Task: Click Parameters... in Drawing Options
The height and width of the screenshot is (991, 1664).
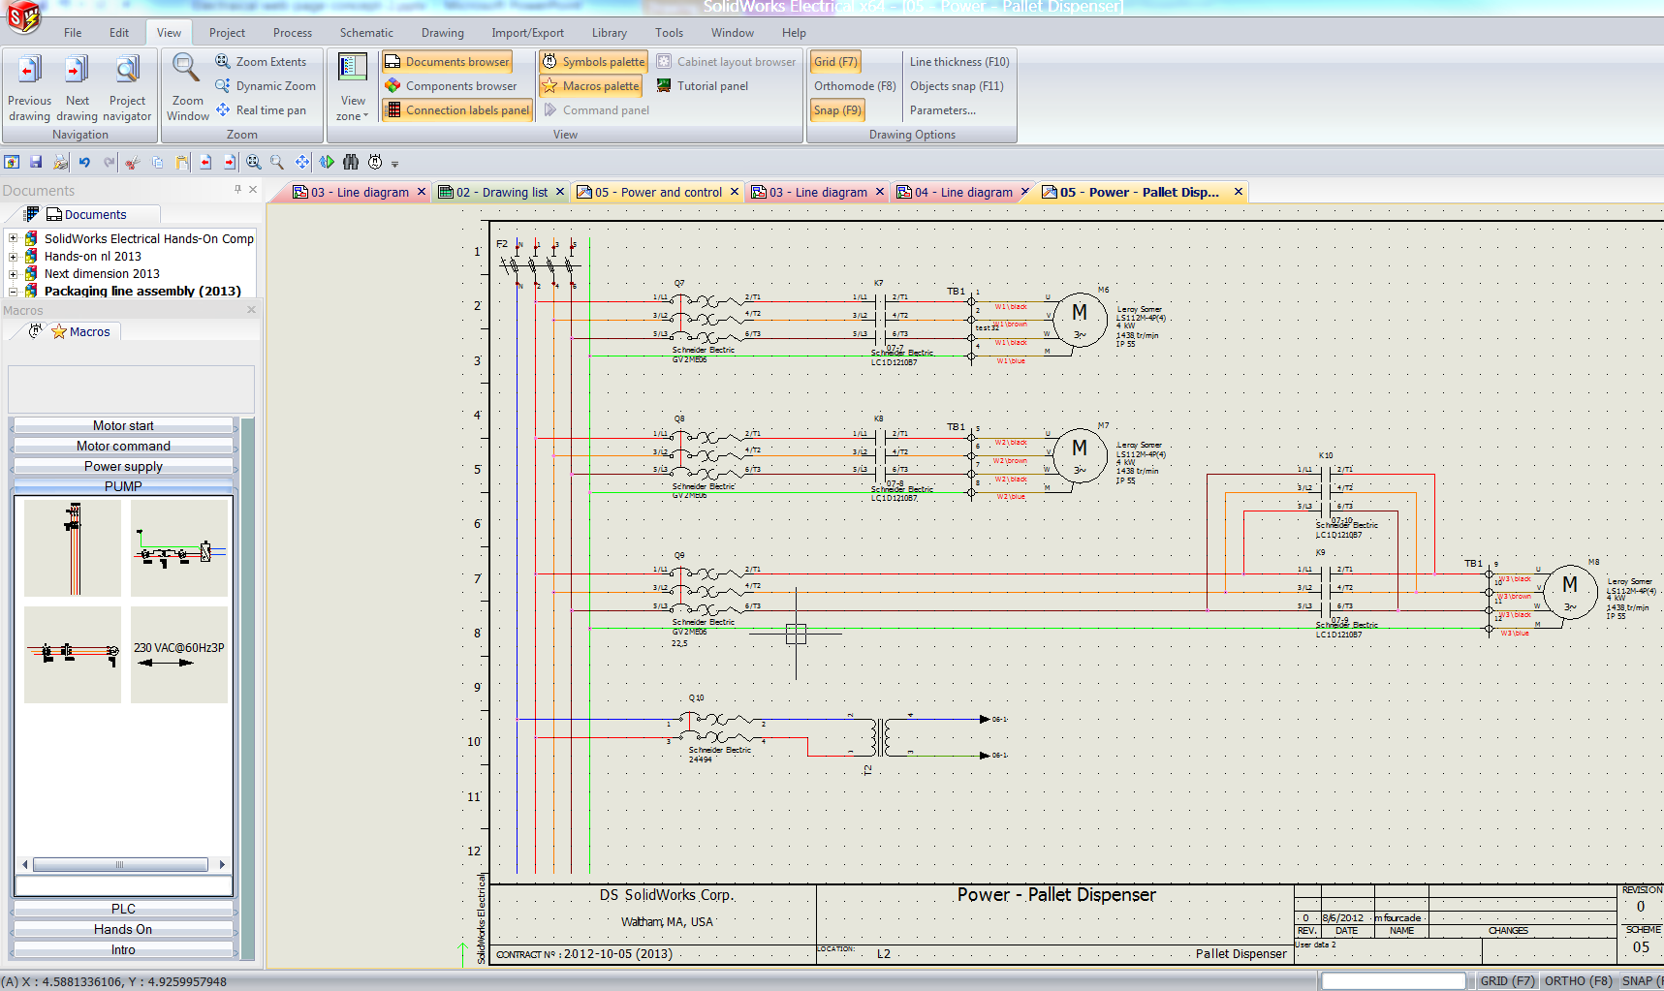Action: click(x=942, y=109)
